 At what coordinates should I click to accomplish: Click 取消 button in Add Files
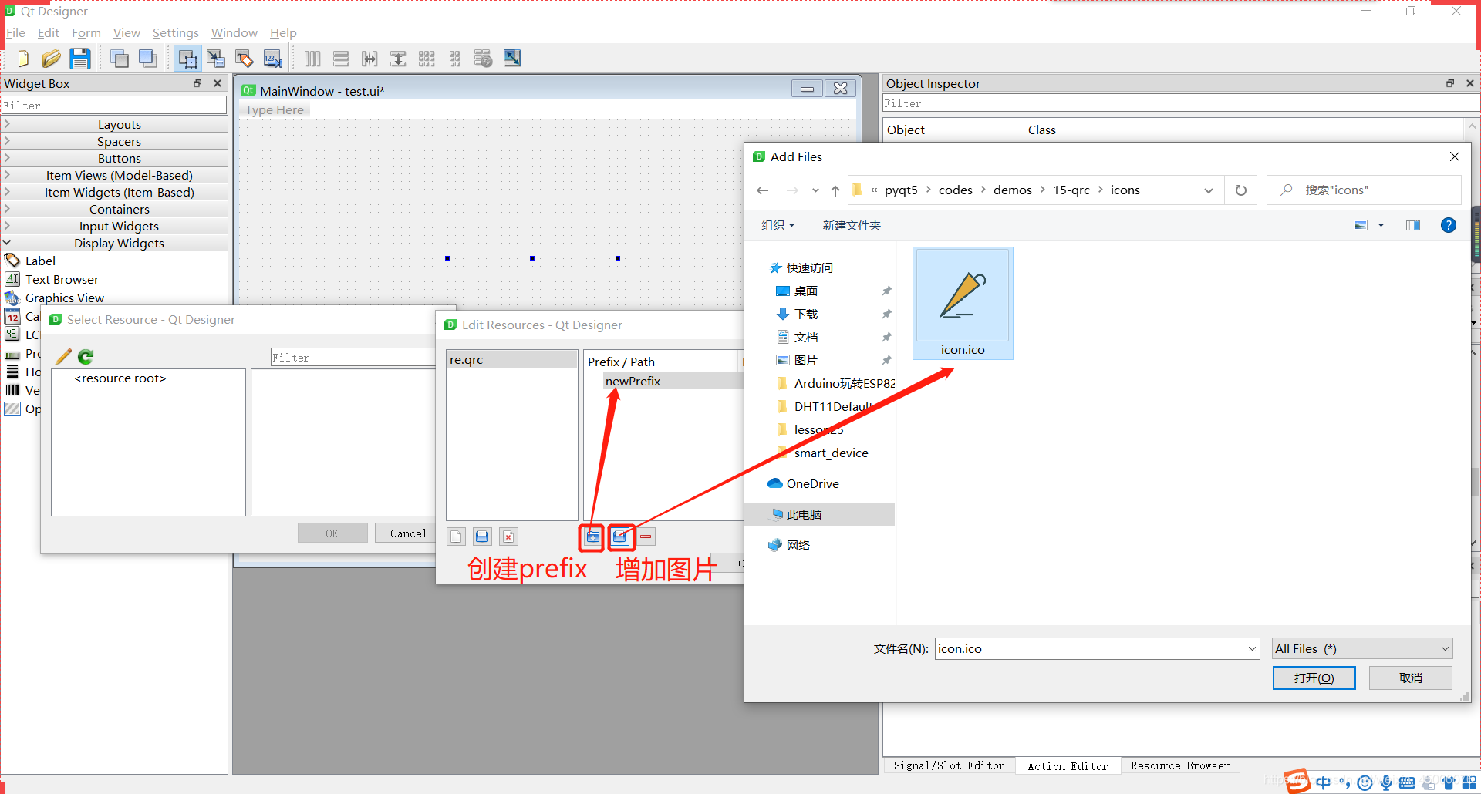coord(1410,678)
